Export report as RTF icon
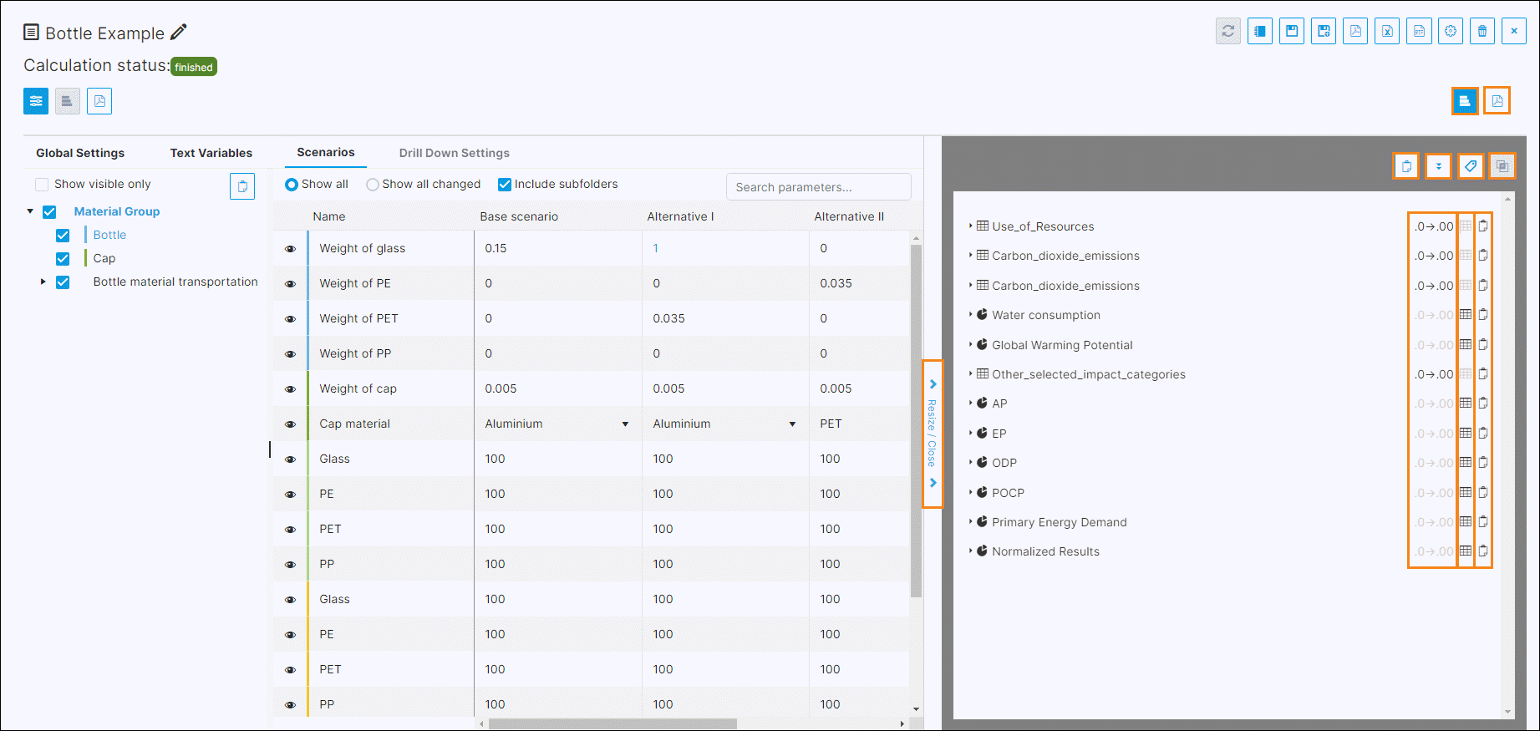The width and height of the screenshot is (1540, 731). [x=1419, y=31]
